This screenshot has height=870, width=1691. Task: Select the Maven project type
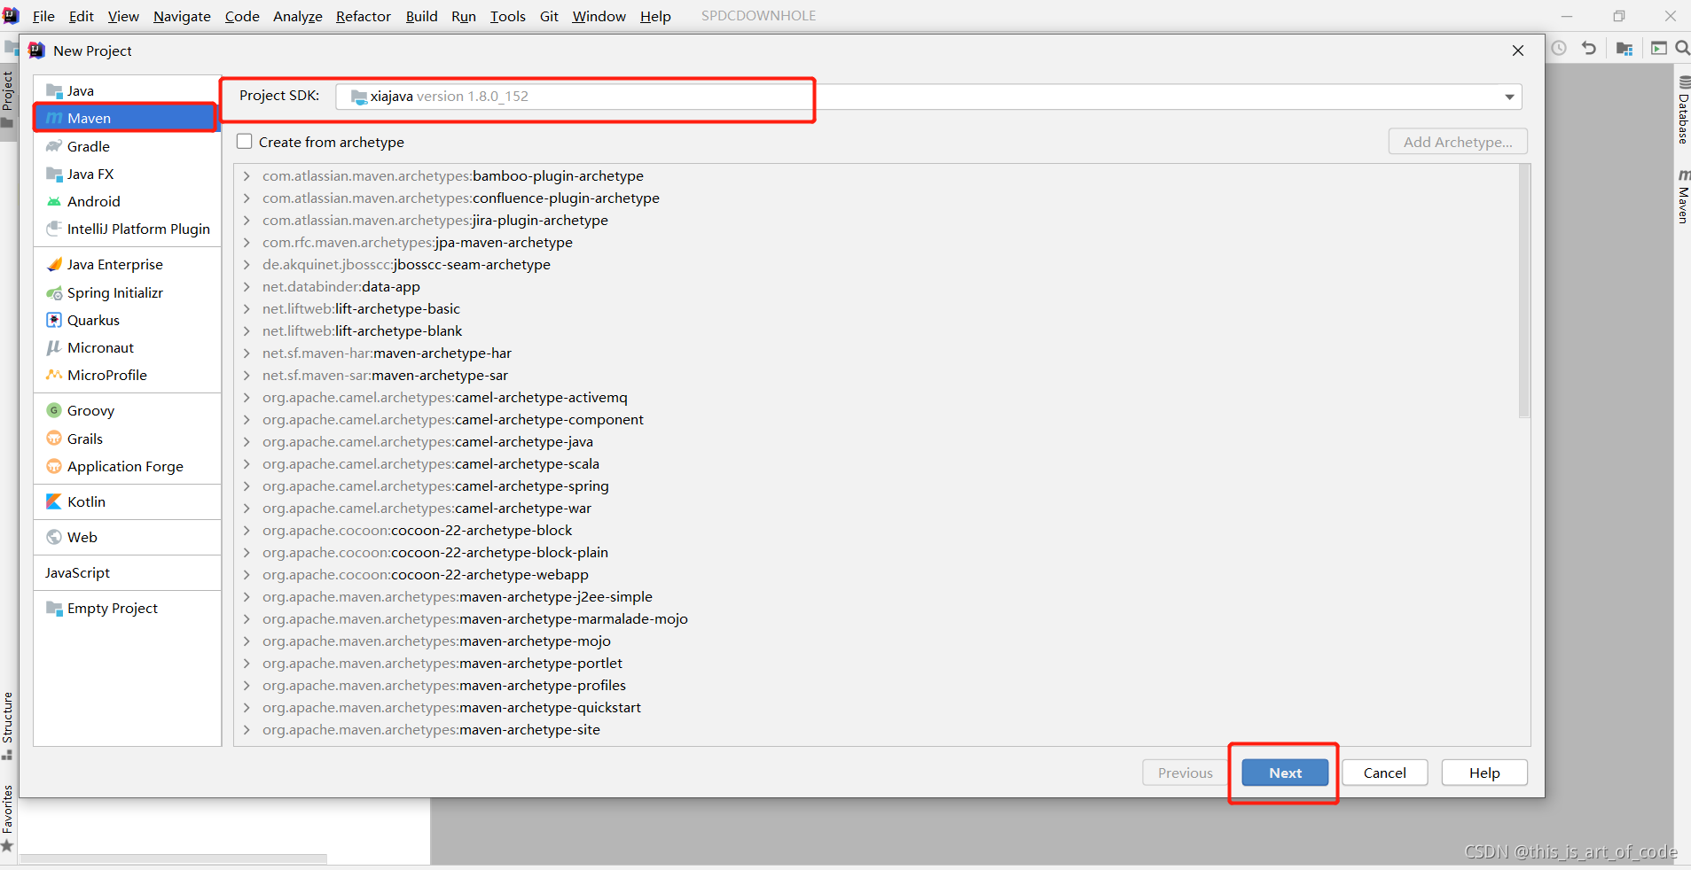(x=127, y=118)
